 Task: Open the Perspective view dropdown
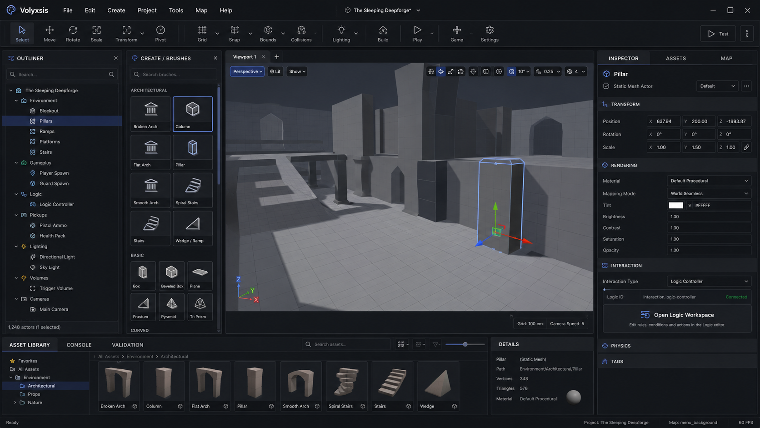click(x=247, y=71)
